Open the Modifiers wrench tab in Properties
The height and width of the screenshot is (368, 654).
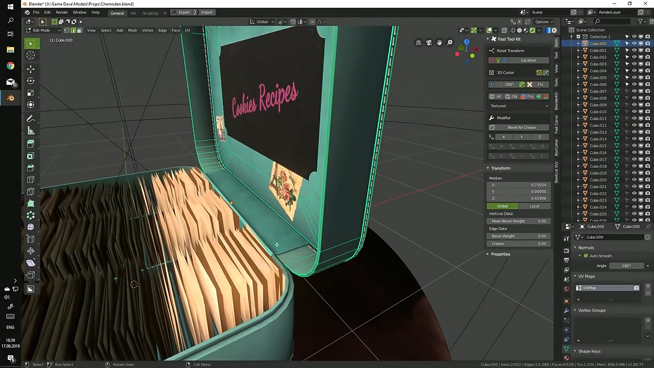point(566,310)
